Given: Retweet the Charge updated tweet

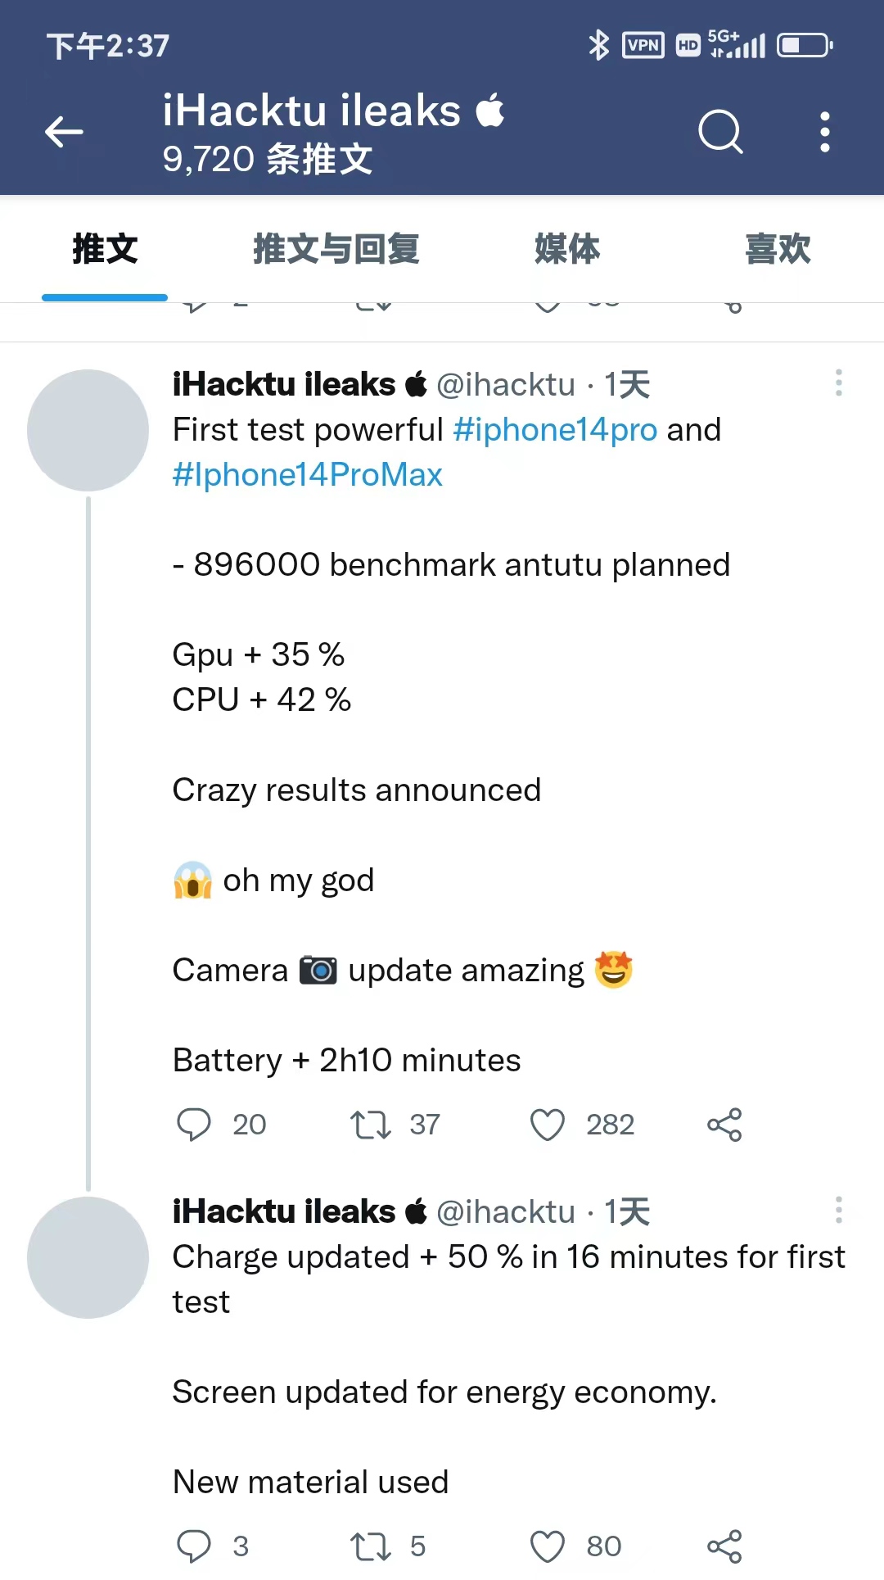Looking at the screenshot, I should pos(371,1546).
